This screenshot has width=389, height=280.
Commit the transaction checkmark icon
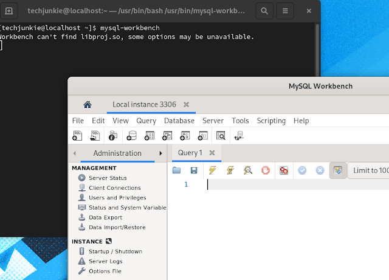click(302, 170)
